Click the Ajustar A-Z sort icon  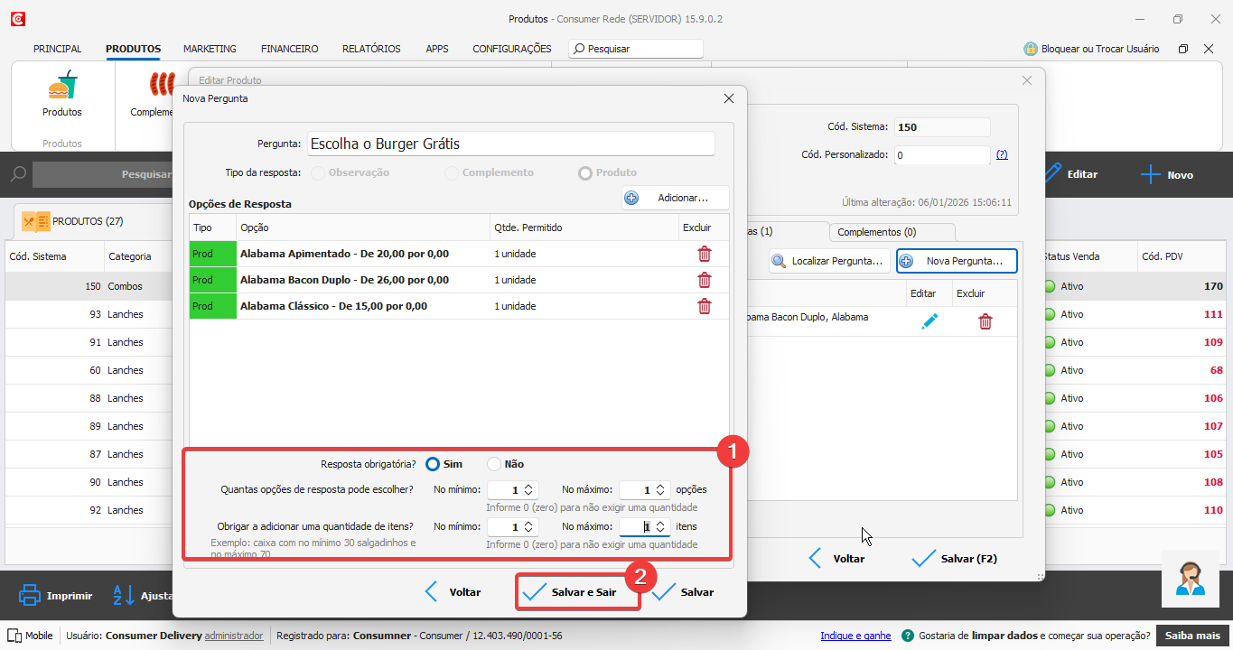(123, 595)
